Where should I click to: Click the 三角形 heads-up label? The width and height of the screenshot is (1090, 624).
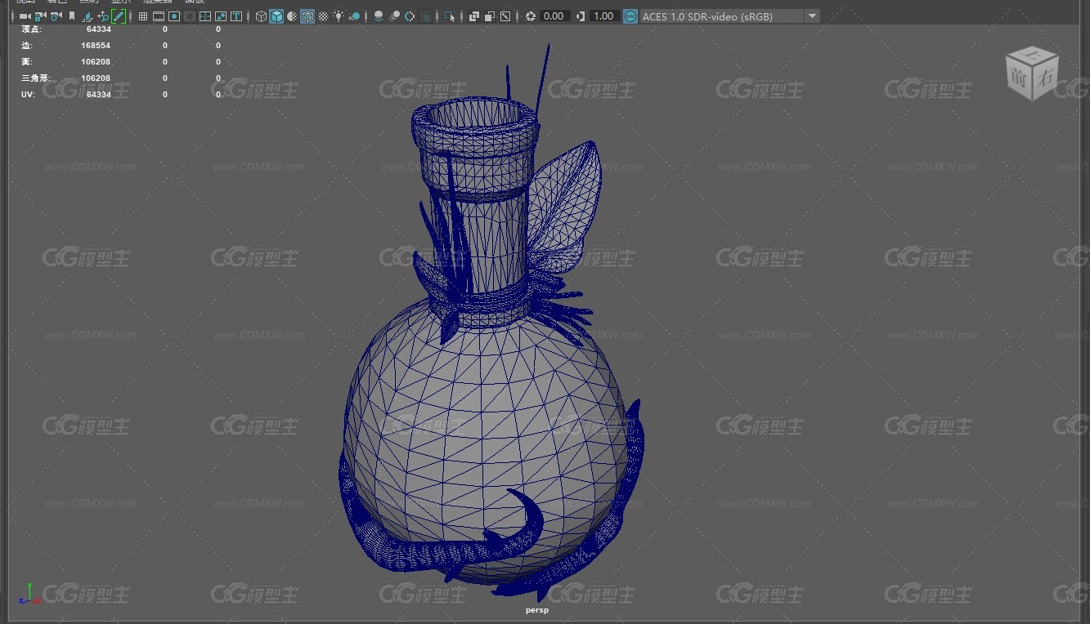pos(35,78)
